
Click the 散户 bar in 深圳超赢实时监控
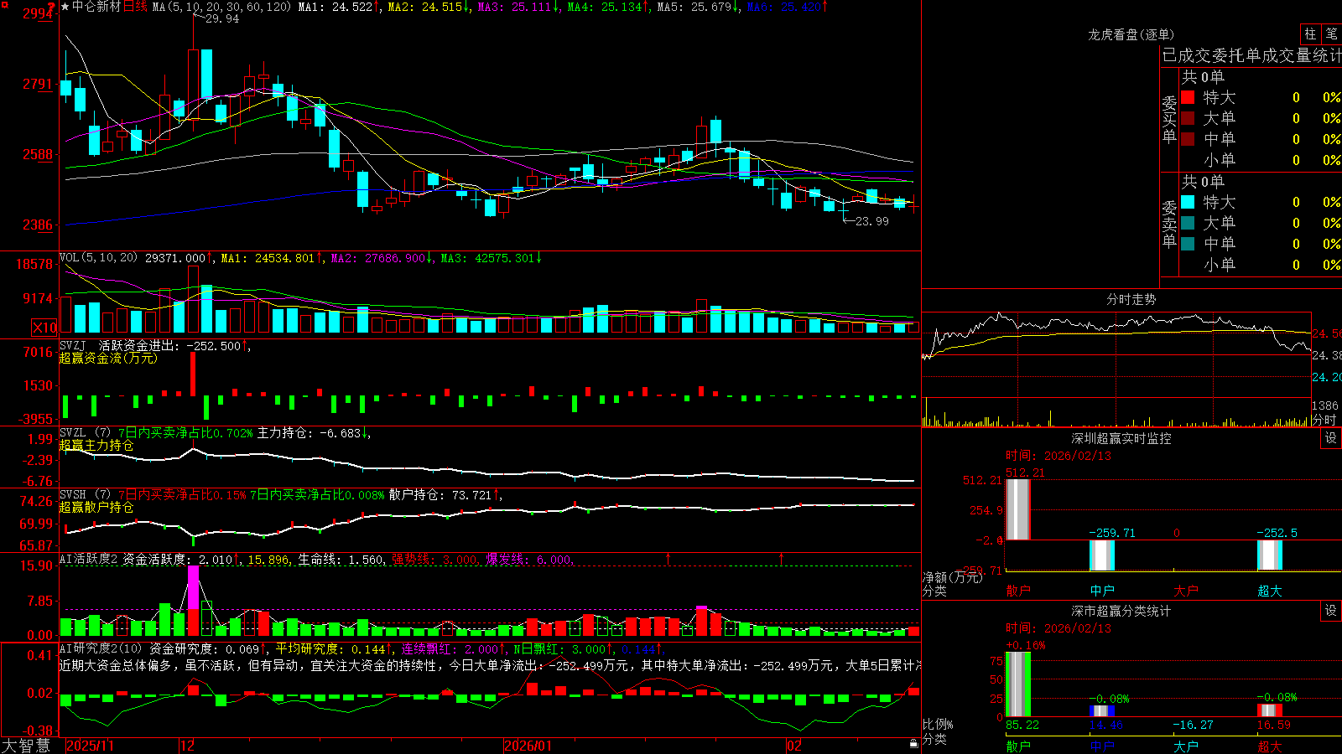click(1017, 509)
